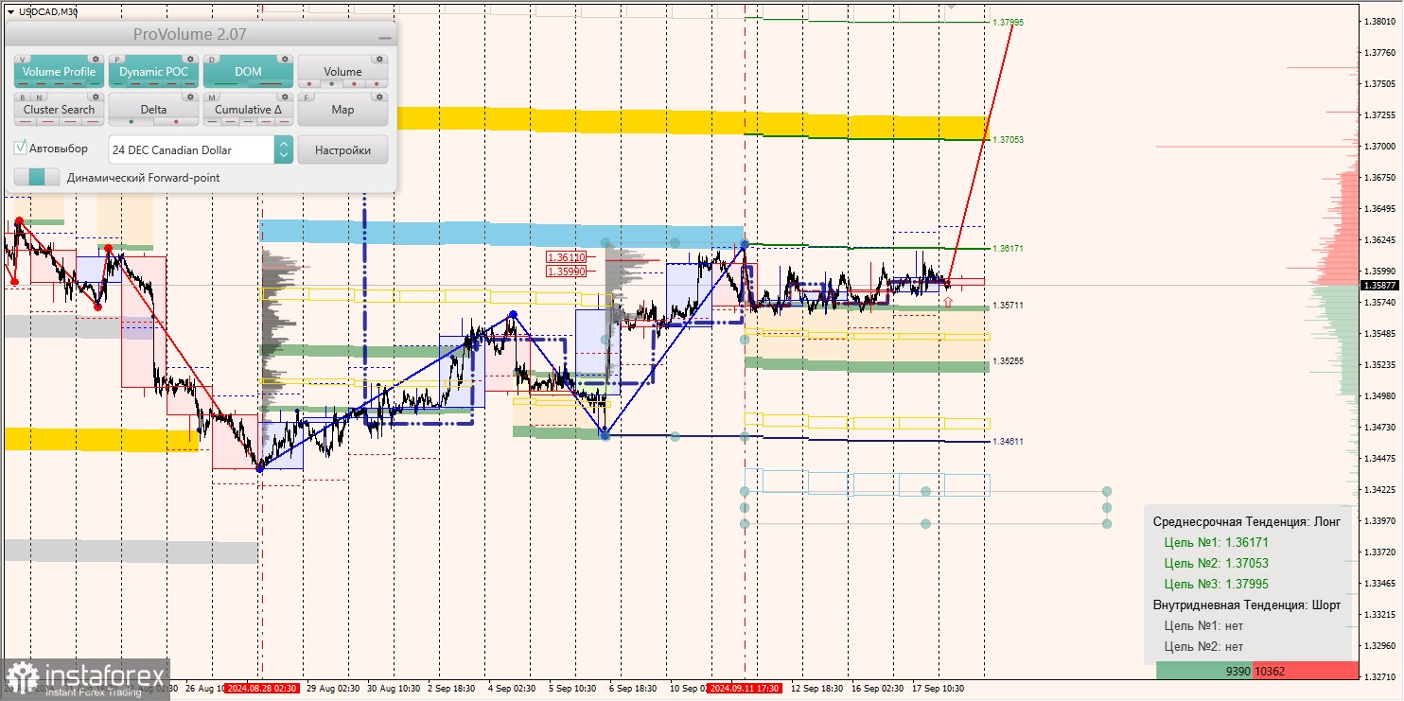Click Цель №2: 1.37053 in info panel
Screen dimensions: 1404x701
(1216, 564)
